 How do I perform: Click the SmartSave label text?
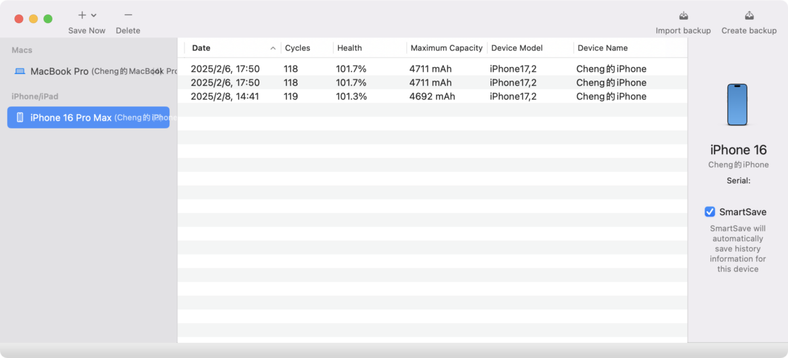point(743,212)
